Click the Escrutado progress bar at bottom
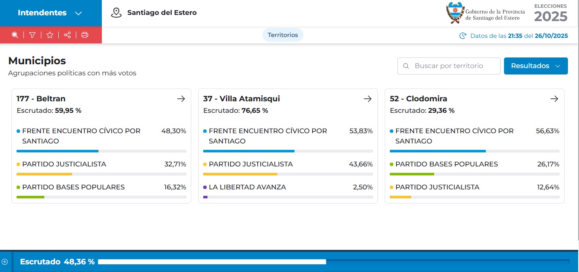Viewport: 579px width, 272px height. pos(333,262)
